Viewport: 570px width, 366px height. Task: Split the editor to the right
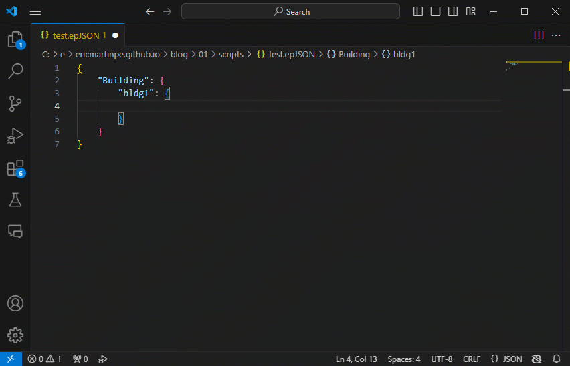pyautogui.click(x=539, y=35)
